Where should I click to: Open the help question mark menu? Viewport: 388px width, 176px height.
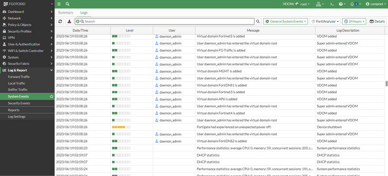[342, 4]
